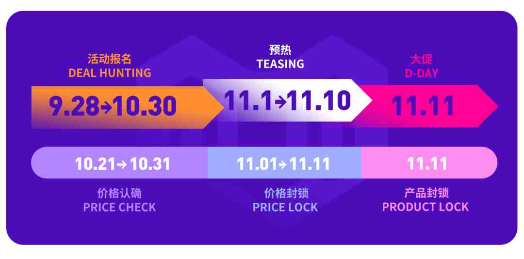Click the PRICE CHECK caption
This screenshot has height=259, width=524.
point(120,207)
